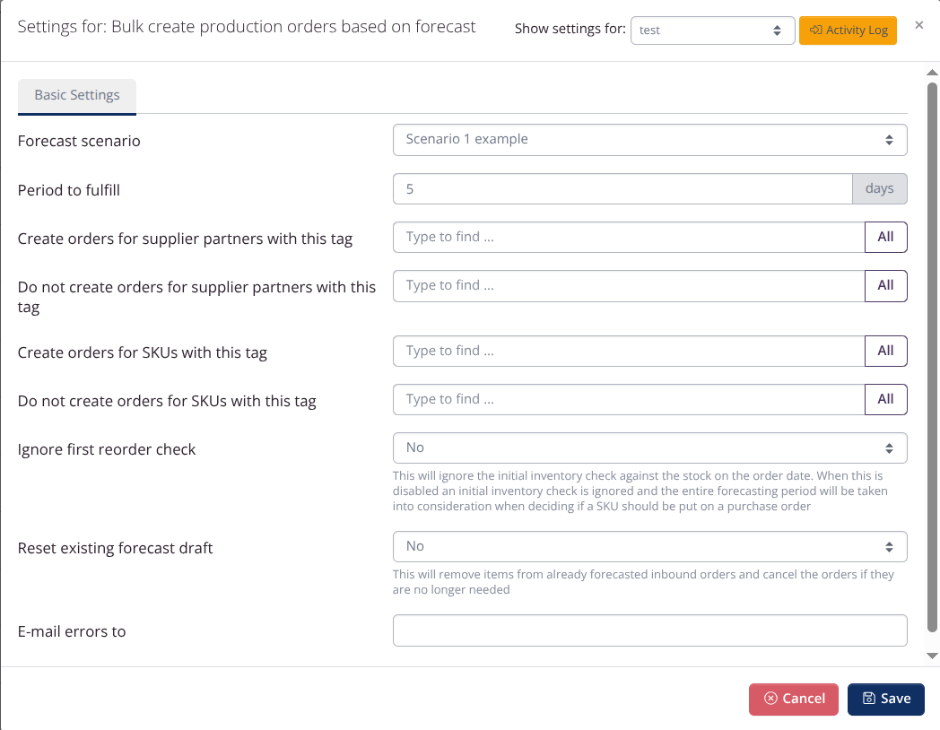This screenshot has height=730, width=940.
Task: Open the Reset existing forecast draft dropdown
Action: pyautogui.click(x=649, y=547)
